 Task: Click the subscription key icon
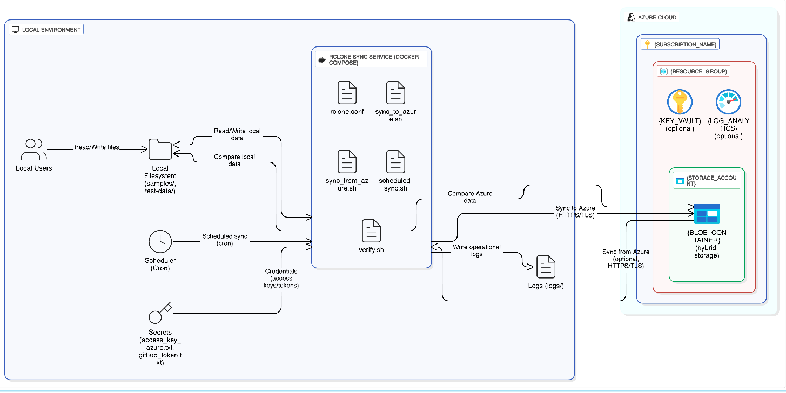[x=648, y=44]
